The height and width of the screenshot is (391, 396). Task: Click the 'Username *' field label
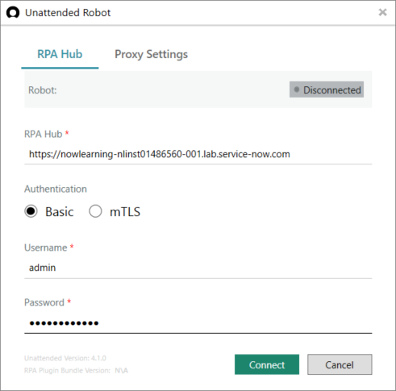click(x=49, y=247)
